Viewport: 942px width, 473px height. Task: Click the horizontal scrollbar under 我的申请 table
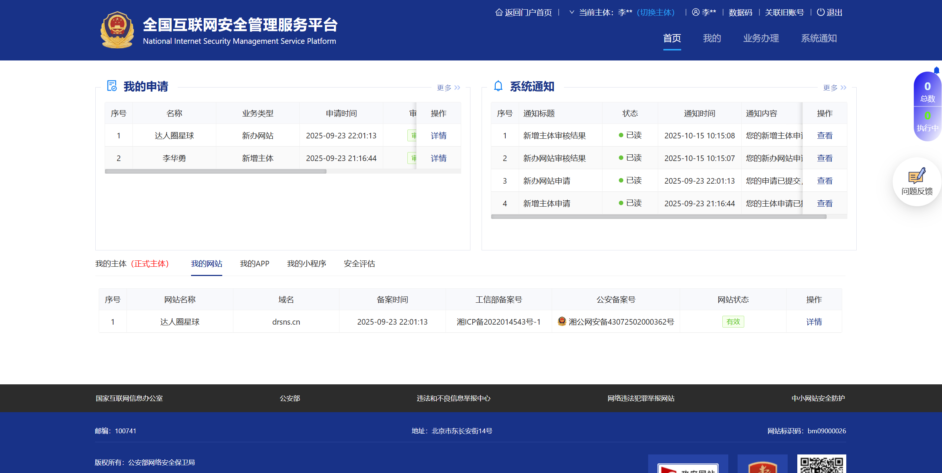point(215,171)
